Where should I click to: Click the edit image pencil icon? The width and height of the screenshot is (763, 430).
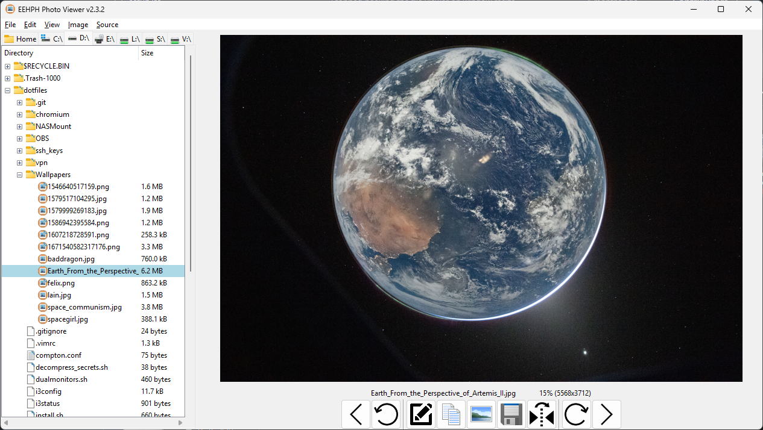coord(422,414)
